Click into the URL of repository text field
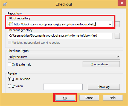This screenshot has height=106, width=128. 60,24
